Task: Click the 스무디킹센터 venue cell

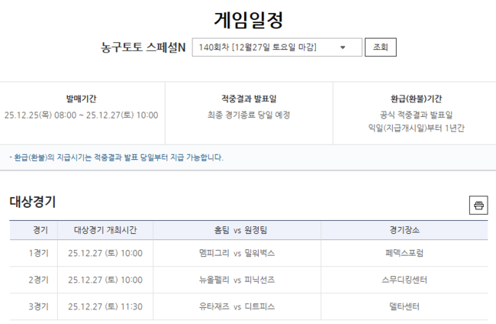Action: 404,280
